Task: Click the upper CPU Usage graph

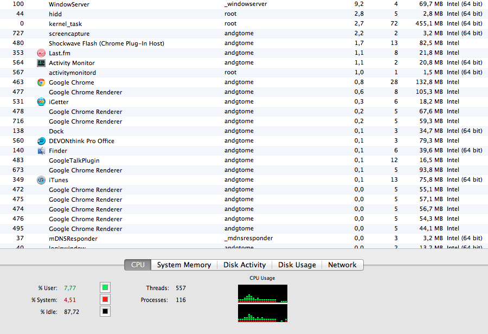Action: point(262,293)
